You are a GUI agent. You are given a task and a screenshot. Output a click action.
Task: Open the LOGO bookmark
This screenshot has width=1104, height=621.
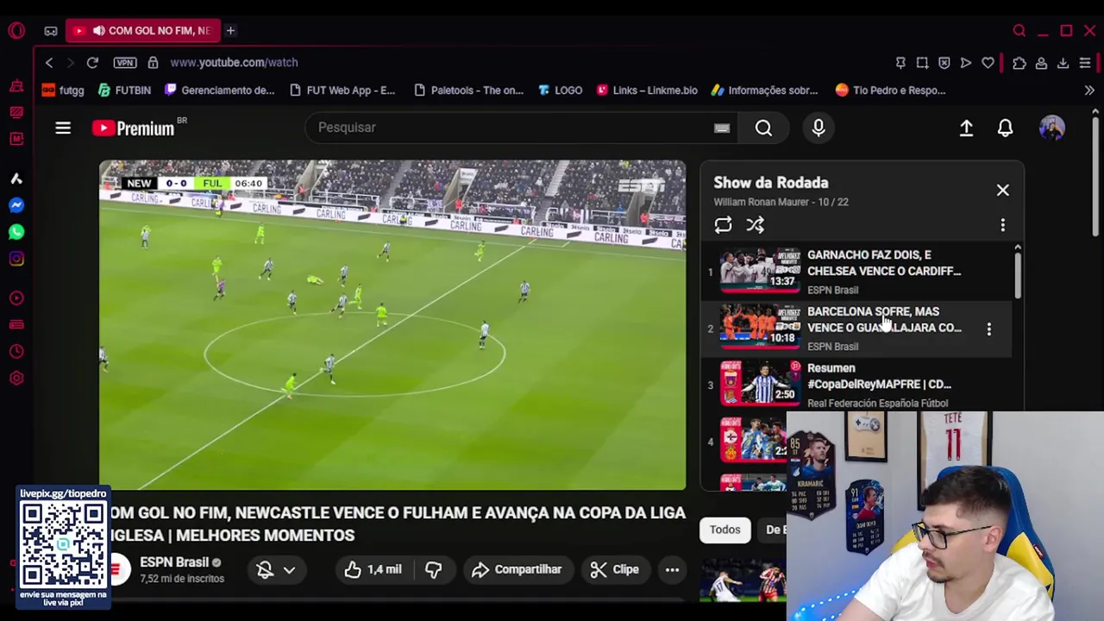[560, 90]
